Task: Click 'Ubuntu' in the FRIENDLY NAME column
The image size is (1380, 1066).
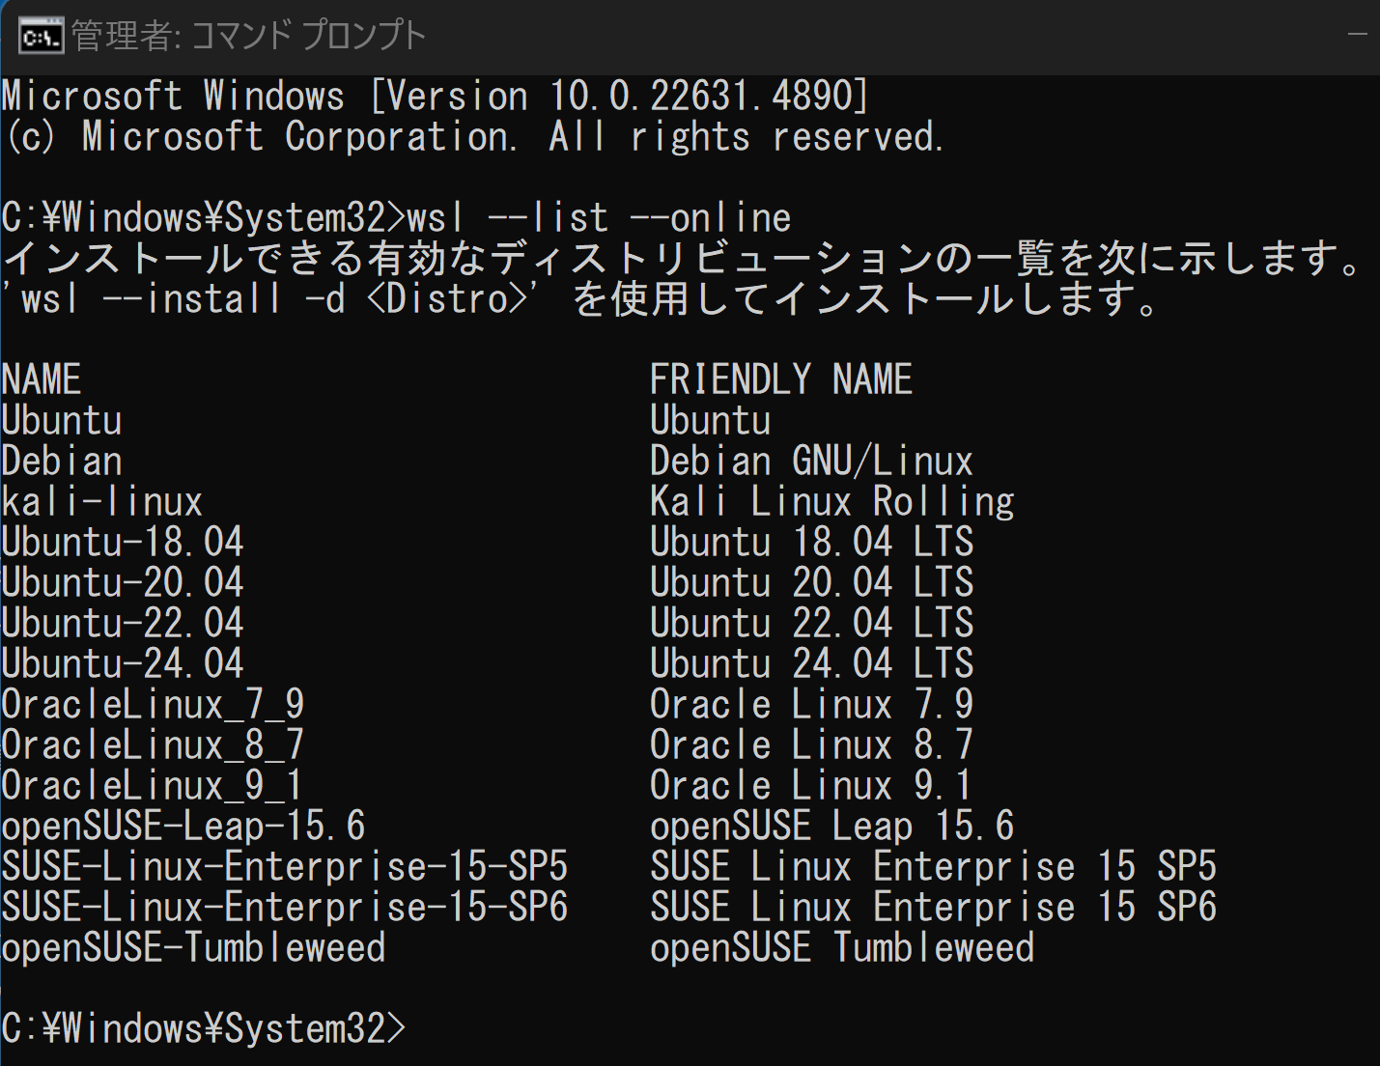Action: tap(711, 420)
